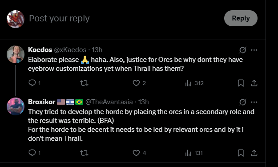278x167 pixels.
Task: Open @xKaedos profile handle link
Action: coord(70,50)
